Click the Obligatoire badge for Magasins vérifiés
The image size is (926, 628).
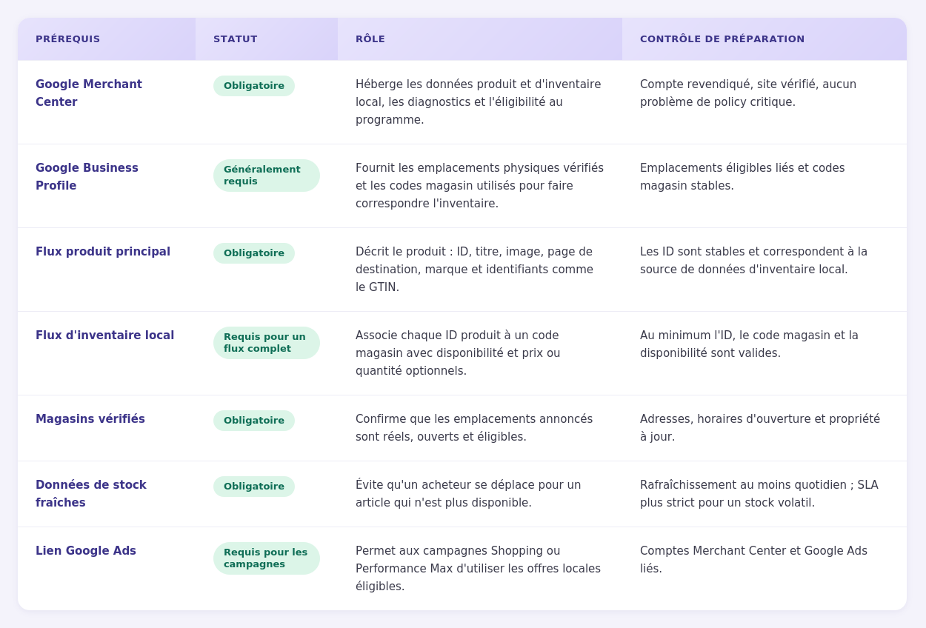[254, 421]
